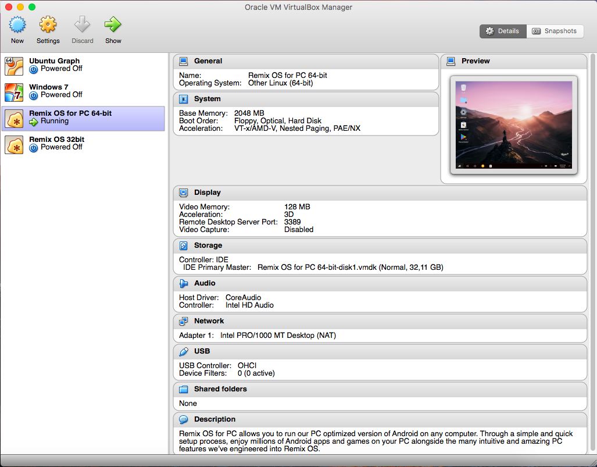Viewport: 597px width, 467px height.
Task: Click the Display Acceleration 3D value
Action: 288,215
